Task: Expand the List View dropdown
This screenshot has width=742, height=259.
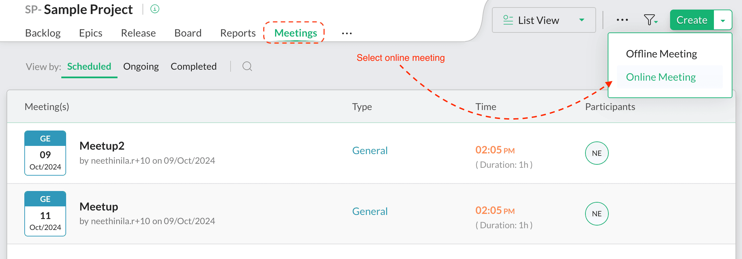Action: tap(544, 20)
